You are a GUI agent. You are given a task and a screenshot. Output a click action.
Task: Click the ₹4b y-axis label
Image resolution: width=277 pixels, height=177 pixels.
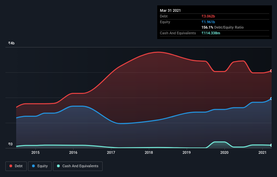pos(11,43)
